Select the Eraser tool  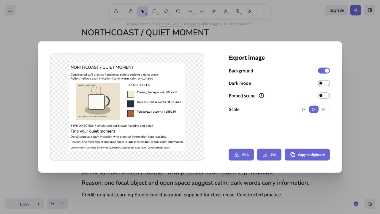point(249,11)
